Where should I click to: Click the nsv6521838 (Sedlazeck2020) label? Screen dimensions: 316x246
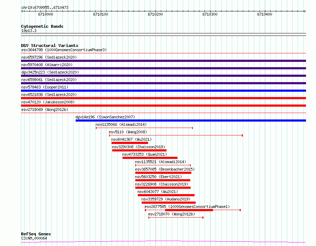click(49, 95)
